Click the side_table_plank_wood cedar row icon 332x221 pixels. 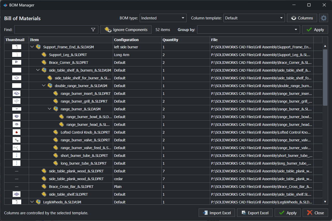[x=44, y=179]
